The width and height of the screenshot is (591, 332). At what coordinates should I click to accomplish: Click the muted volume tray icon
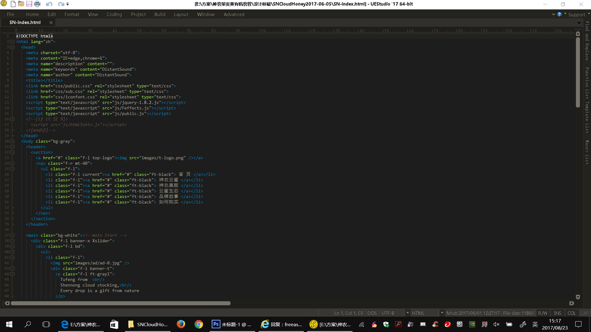(x=496, y=324)
